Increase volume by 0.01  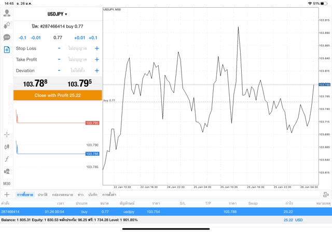click(79, 38)
